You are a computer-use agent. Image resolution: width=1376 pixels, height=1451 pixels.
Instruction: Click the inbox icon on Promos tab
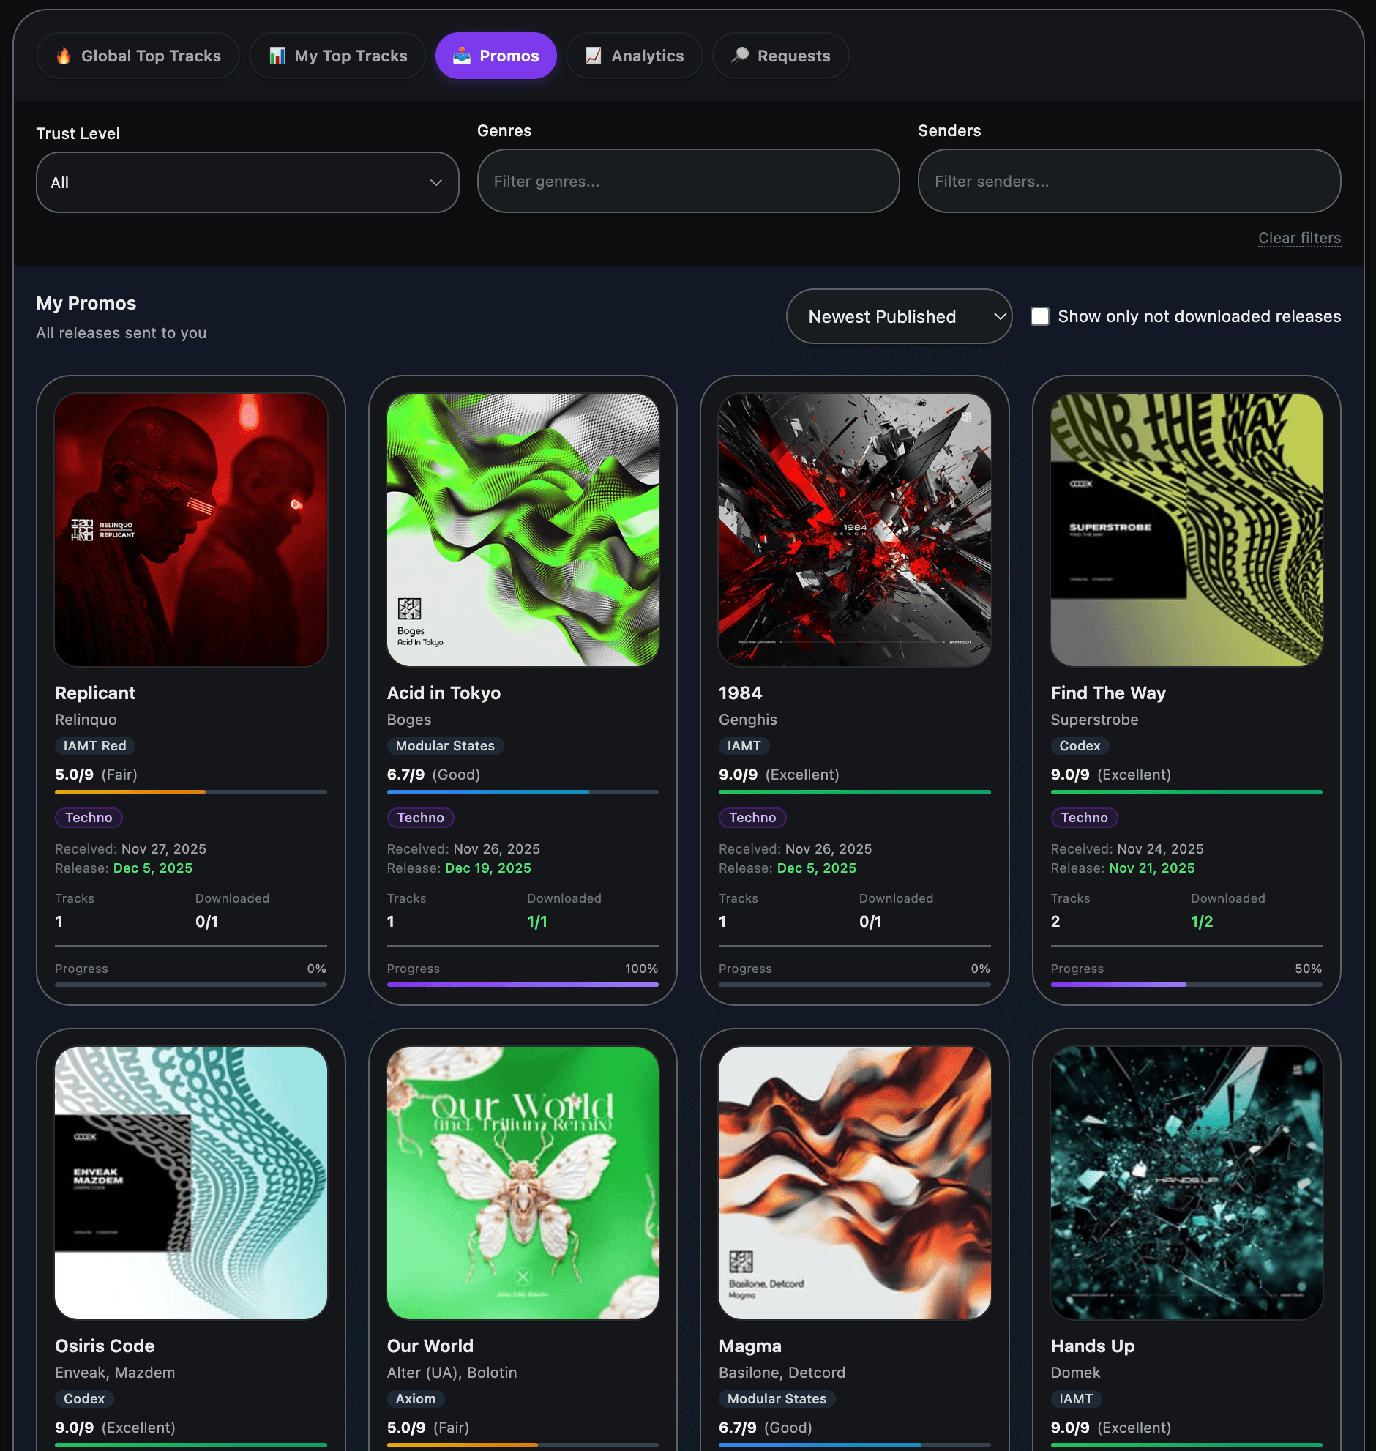[461, 56]
